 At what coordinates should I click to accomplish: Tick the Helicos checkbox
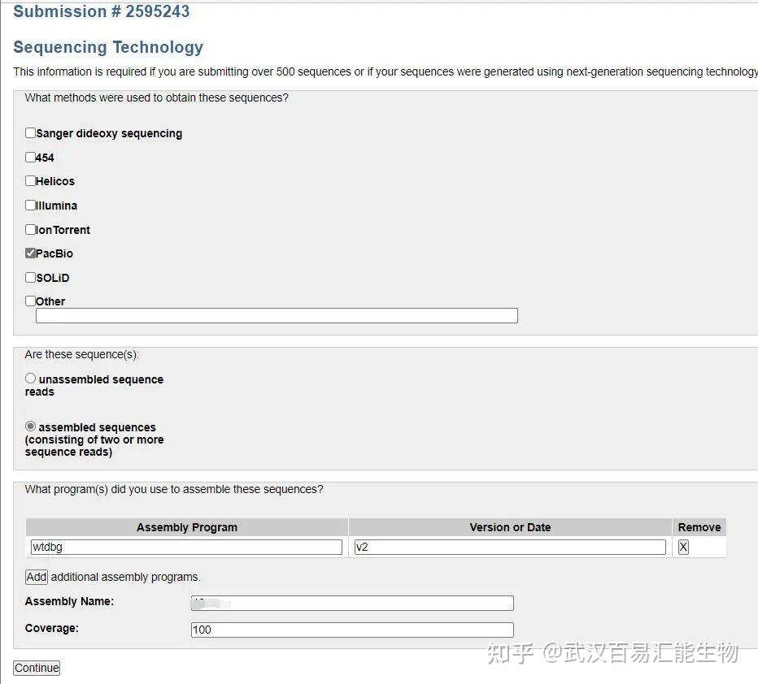pyautogui.click(x=31, y=181)
